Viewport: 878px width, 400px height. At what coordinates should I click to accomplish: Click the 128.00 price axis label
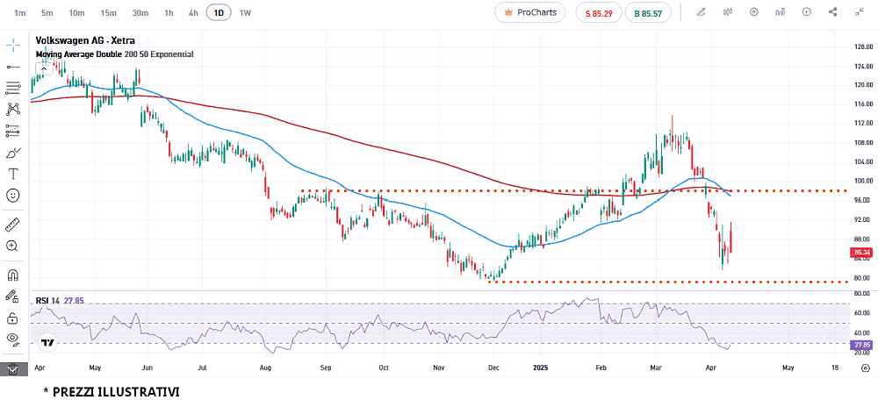pyautogui.click(x=863, y=47)
